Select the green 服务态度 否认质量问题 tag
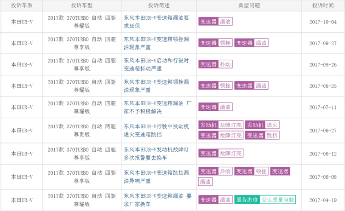 (265, 200)
